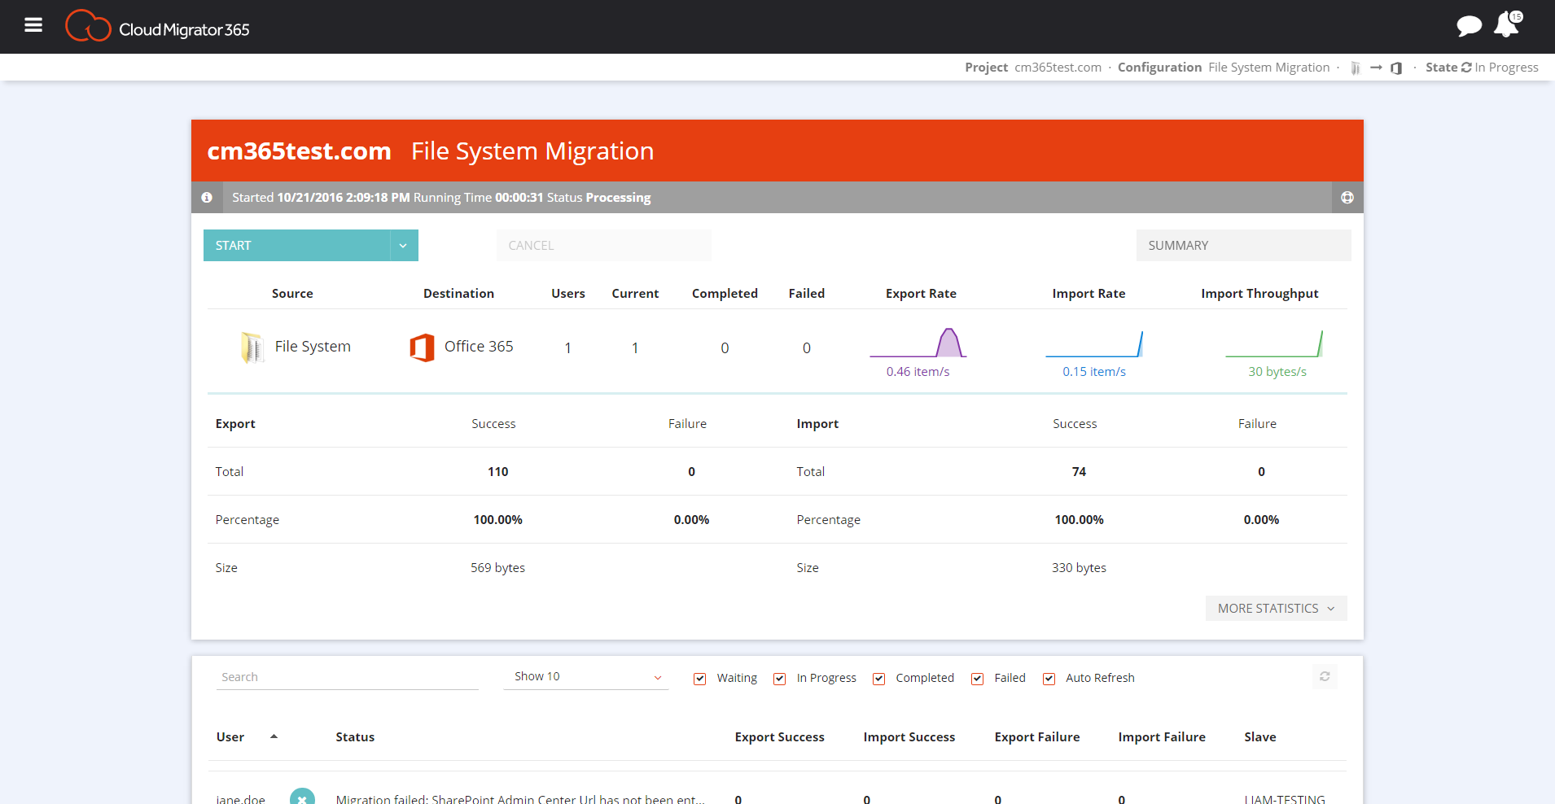Viewport: 1555px width, 804px height.
Task: Uncheck the Waiting filter checkbox
Action: (x=699, y=679)
